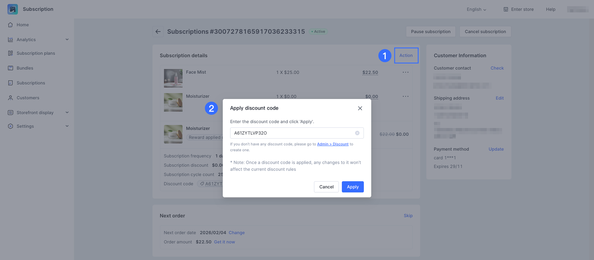
Task: Click the $0.00 Moisturizer product thumbnail
Action: click(173, 102)
